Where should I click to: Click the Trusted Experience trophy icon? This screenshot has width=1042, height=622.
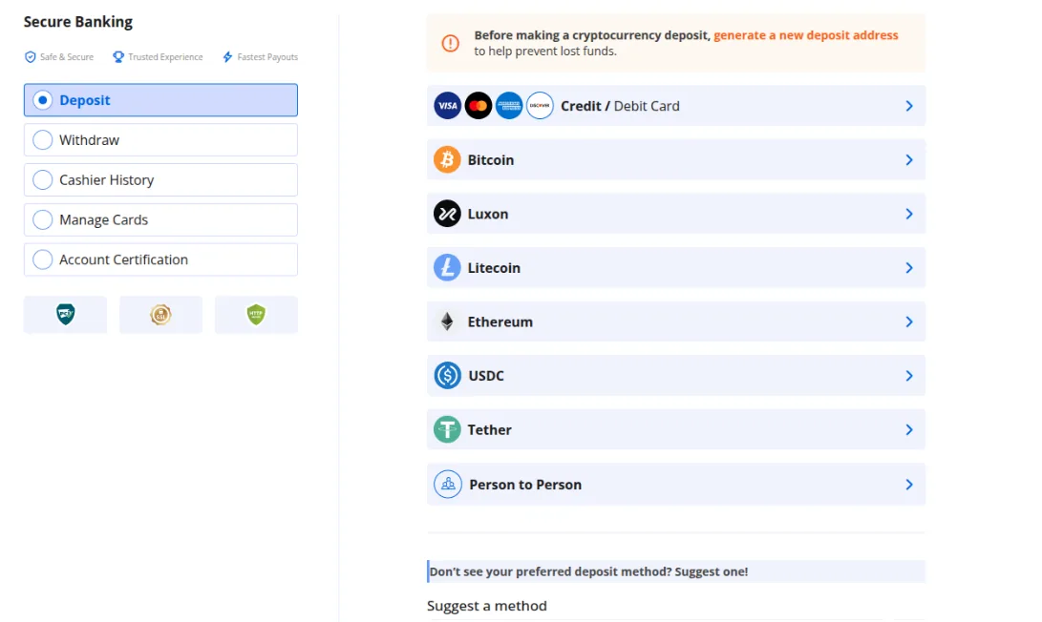click(x=118, y=57)
